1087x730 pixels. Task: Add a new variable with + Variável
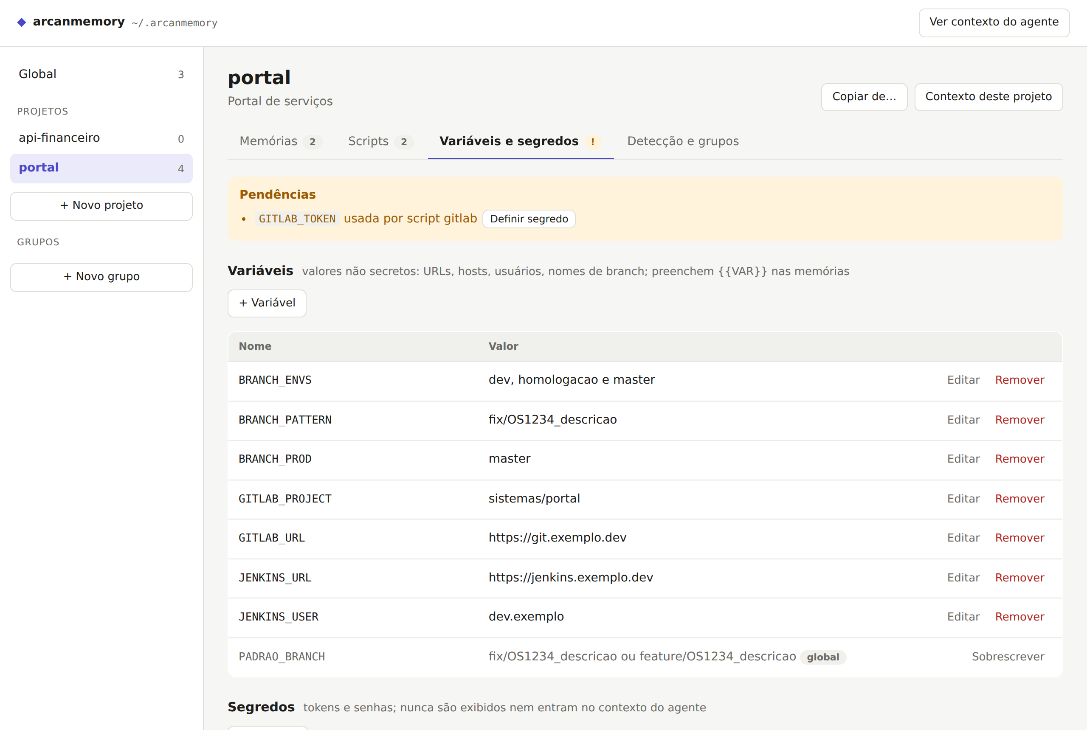pos(267,303)
